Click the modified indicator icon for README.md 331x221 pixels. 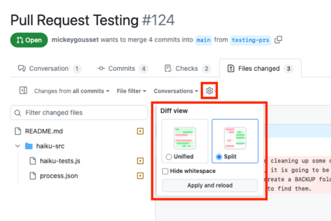tap(140, 131)
